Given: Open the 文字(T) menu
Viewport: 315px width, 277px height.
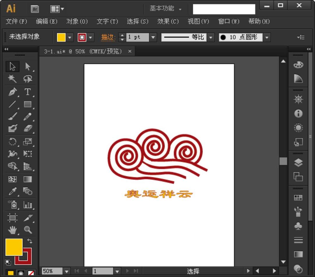Looking at the screenshot, I should pyautogui.click(x=107, y=21).
